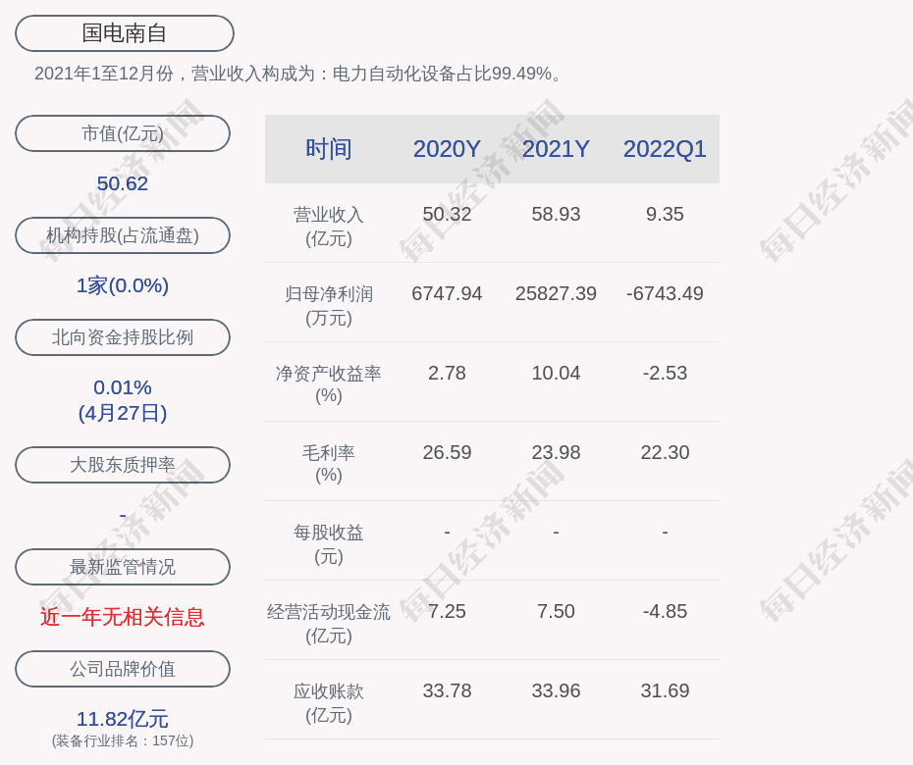
Task: Click the 毛利率 row label
Action: click(329, 464)
